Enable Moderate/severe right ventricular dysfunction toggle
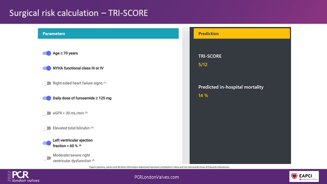Image resolution: width=327 pixels, height=184 pixels. pos(47,158)
